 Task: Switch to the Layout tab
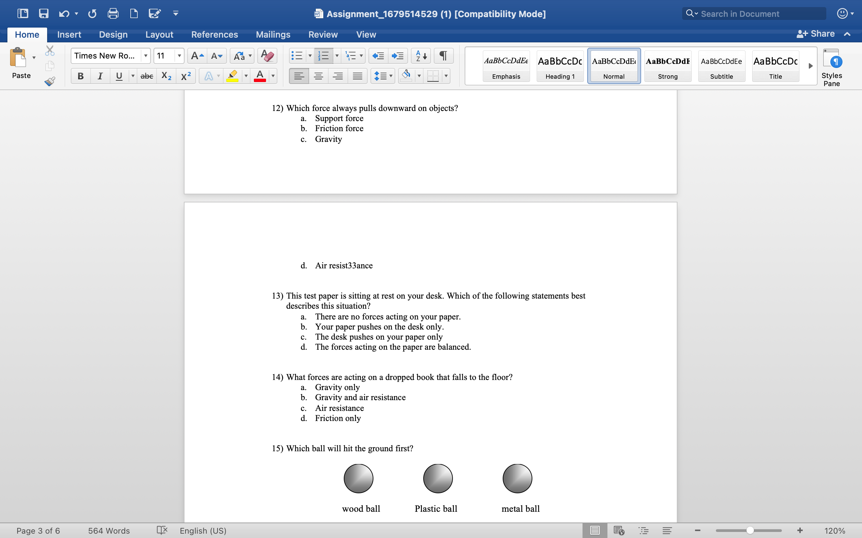(159, 35)
